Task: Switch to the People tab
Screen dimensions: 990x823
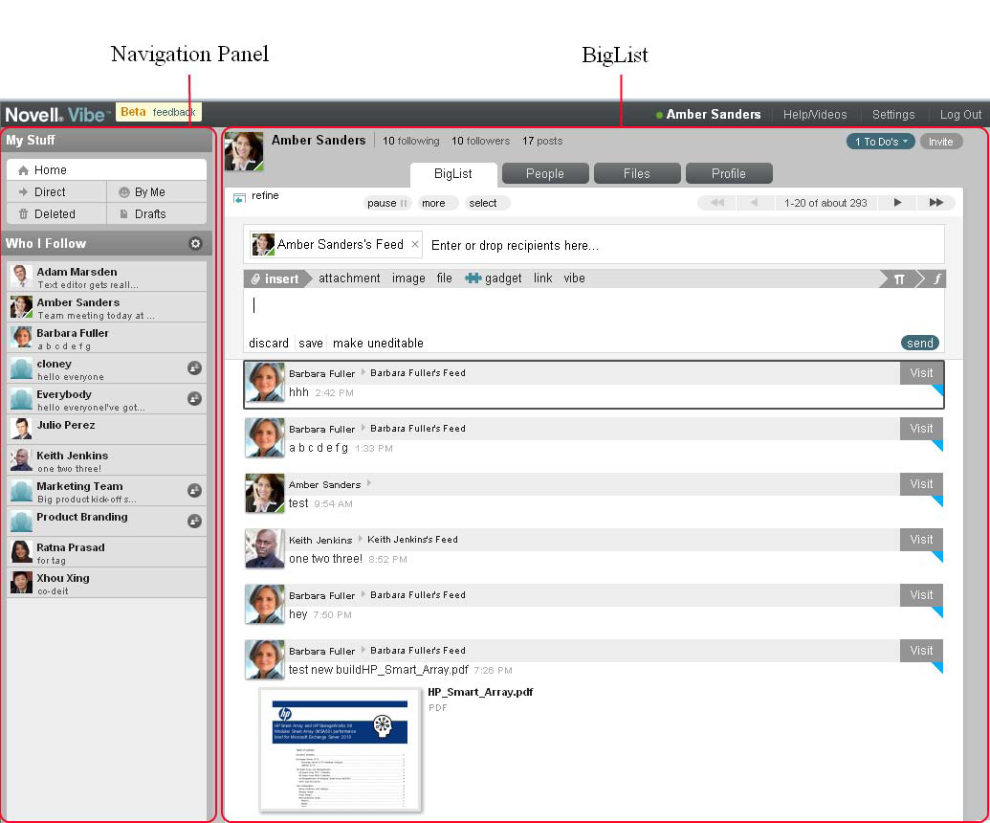Action: pos(544,173)
